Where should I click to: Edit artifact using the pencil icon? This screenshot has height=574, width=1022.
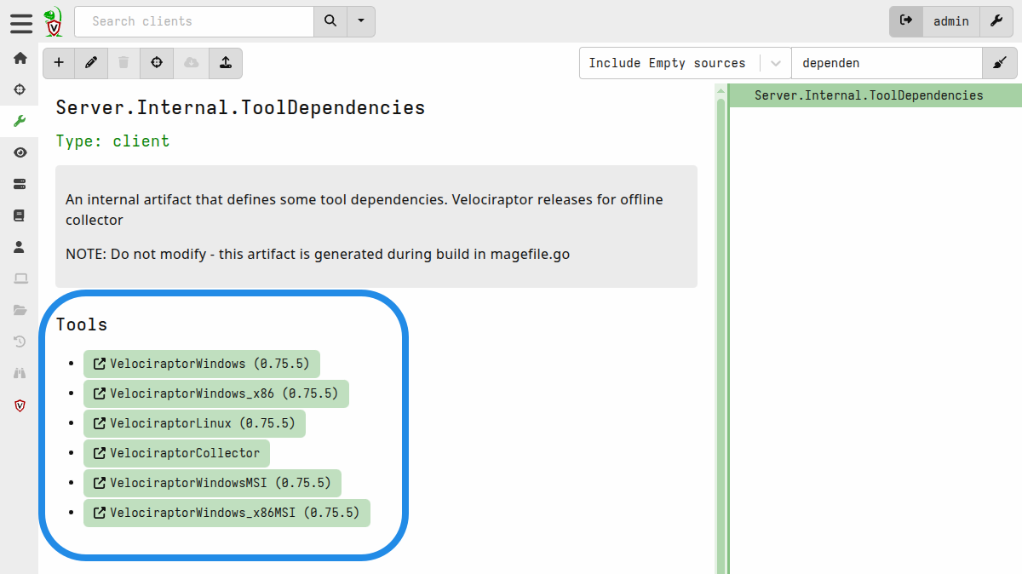point(91,63)
